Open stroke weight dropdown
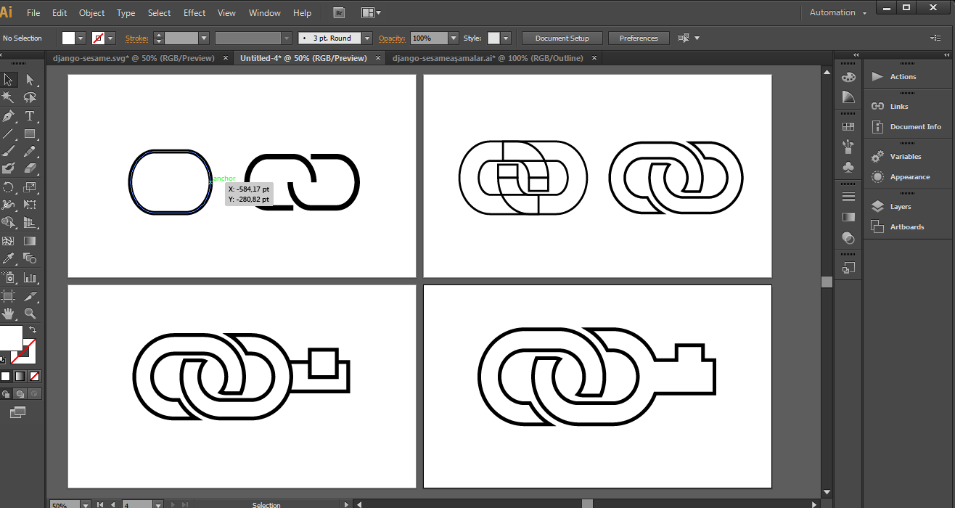Viewport: 955px width, 508px height. 204,38
